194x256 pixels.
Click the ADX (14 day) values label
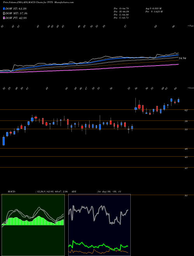(109, 192)
